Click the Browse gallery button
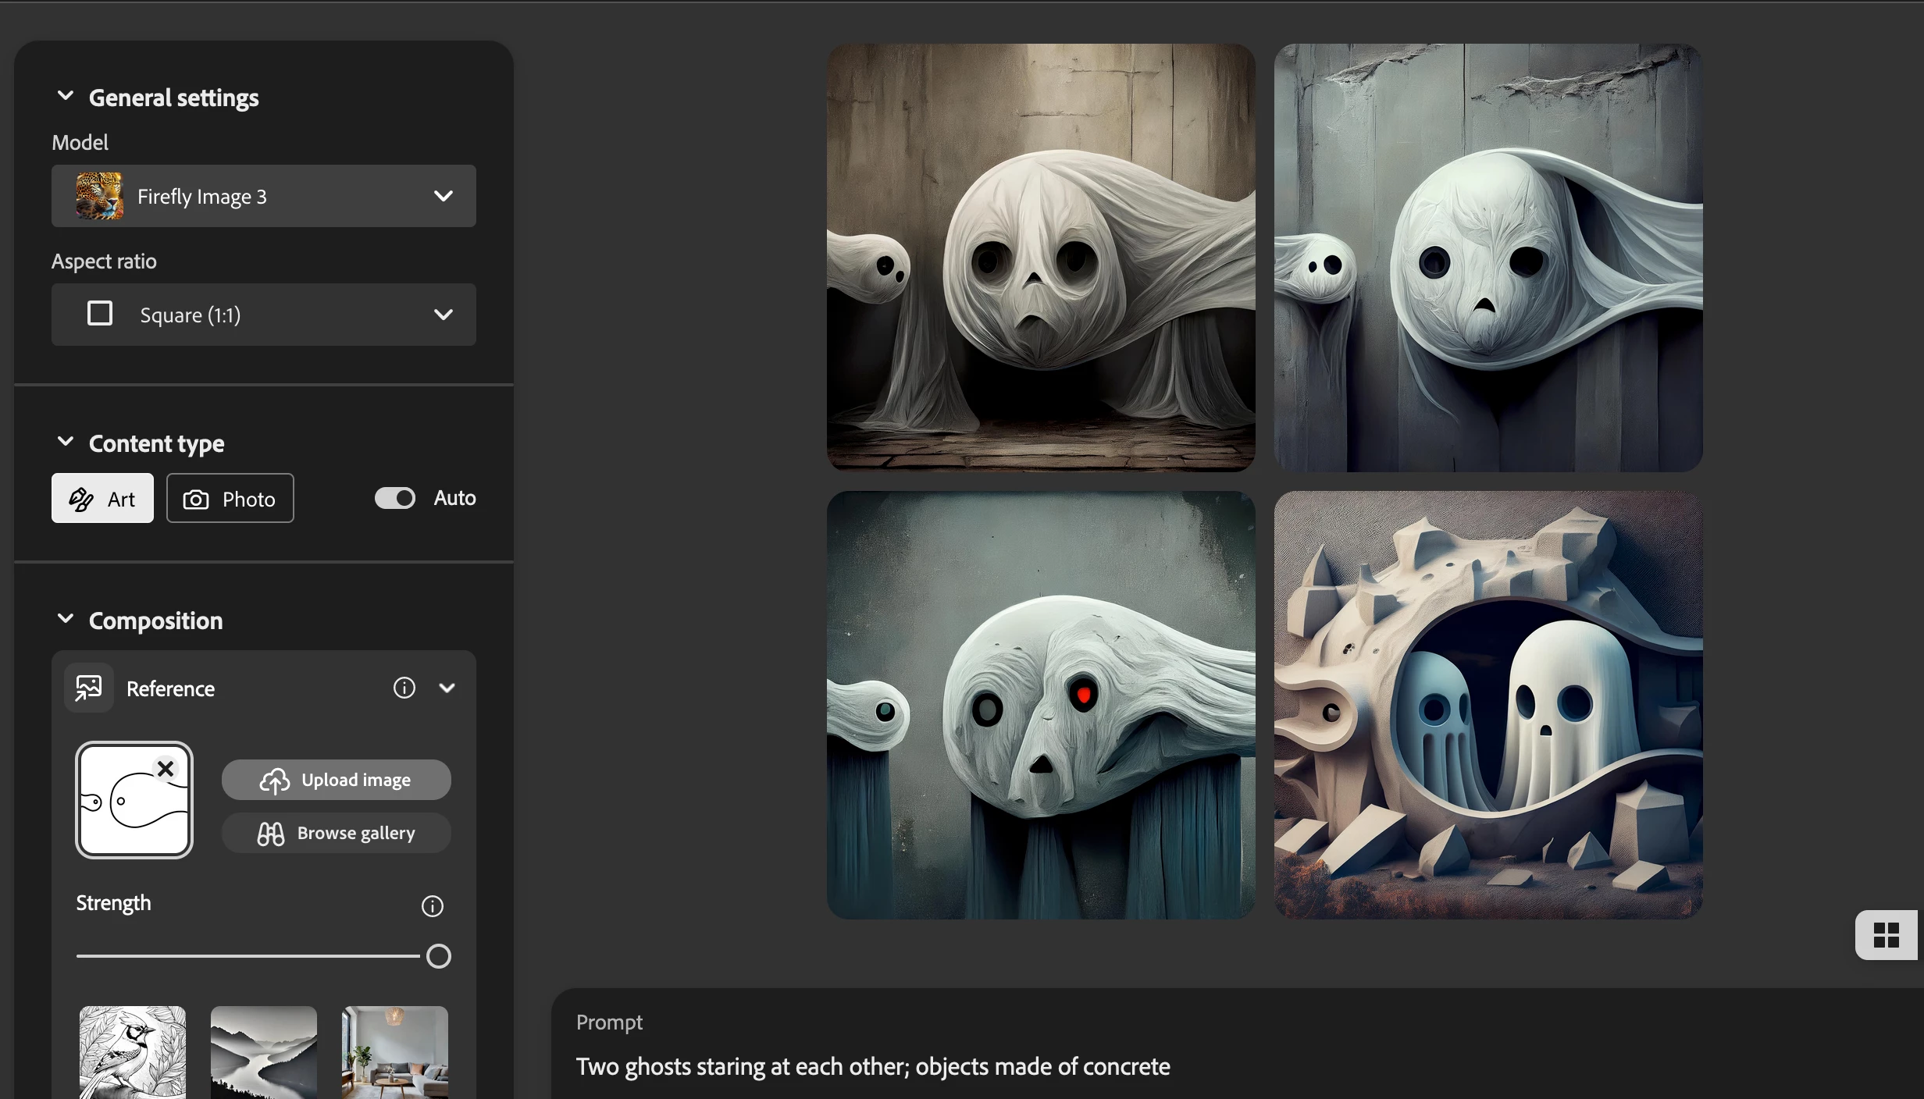 [336, 833]
